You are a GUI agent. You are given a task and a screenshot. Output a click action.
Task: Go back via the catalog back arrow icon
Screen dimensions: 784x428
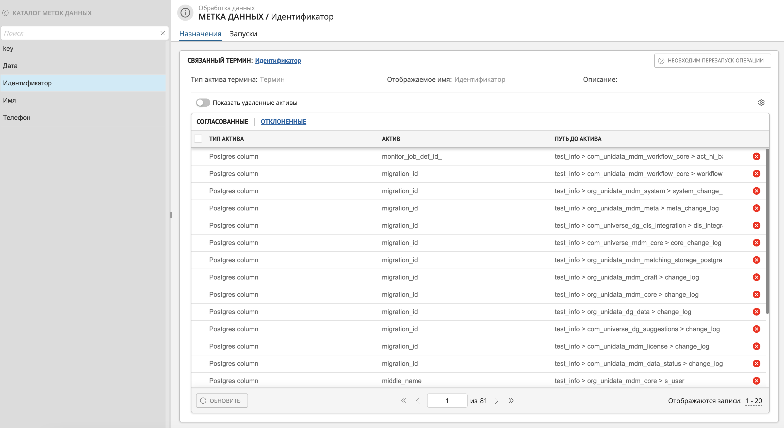6,13
